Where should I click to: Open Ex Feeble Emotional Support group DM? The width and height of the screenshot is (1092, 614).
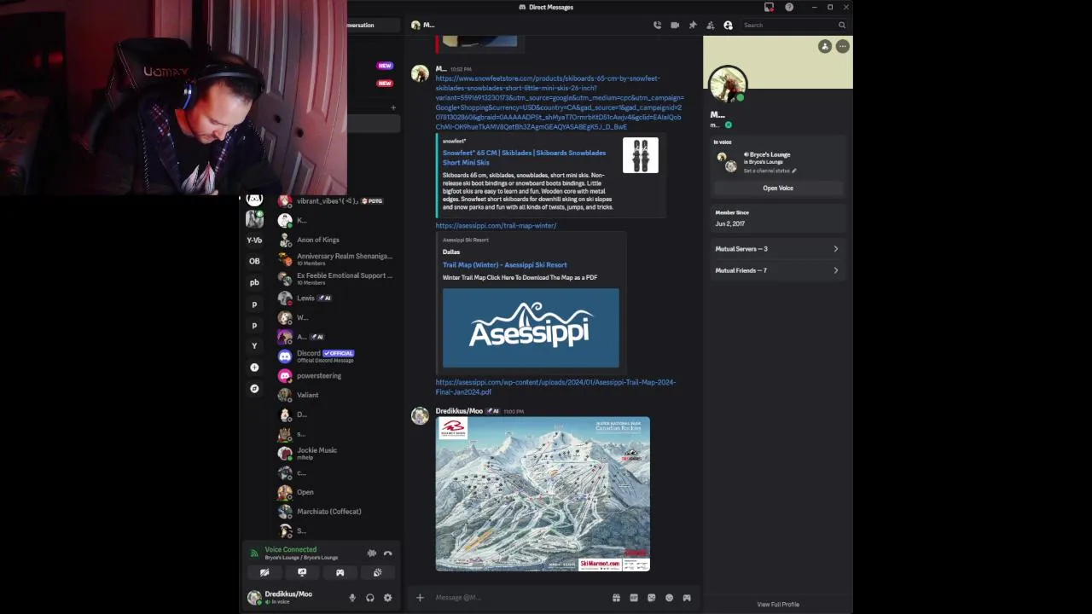click(336, 279)
